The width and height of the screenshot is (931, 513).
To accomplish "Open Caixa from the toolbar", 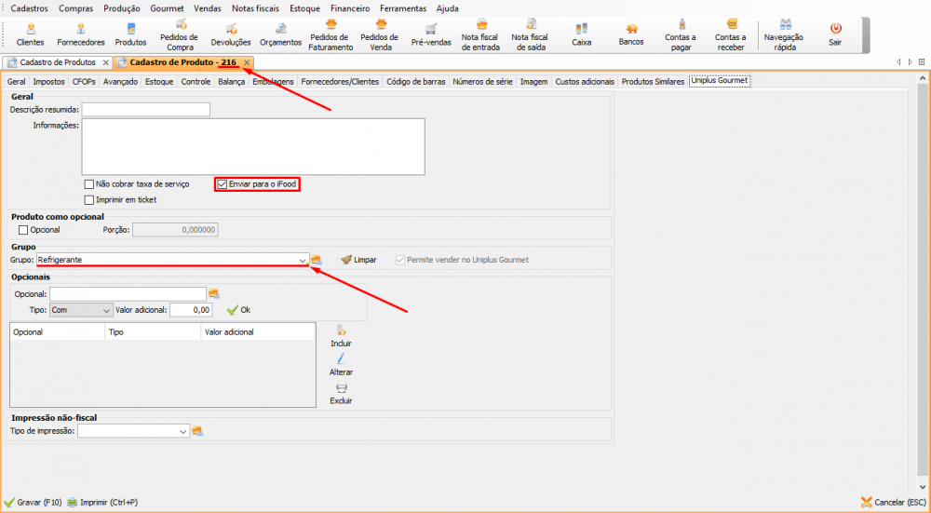I will 581,34.
